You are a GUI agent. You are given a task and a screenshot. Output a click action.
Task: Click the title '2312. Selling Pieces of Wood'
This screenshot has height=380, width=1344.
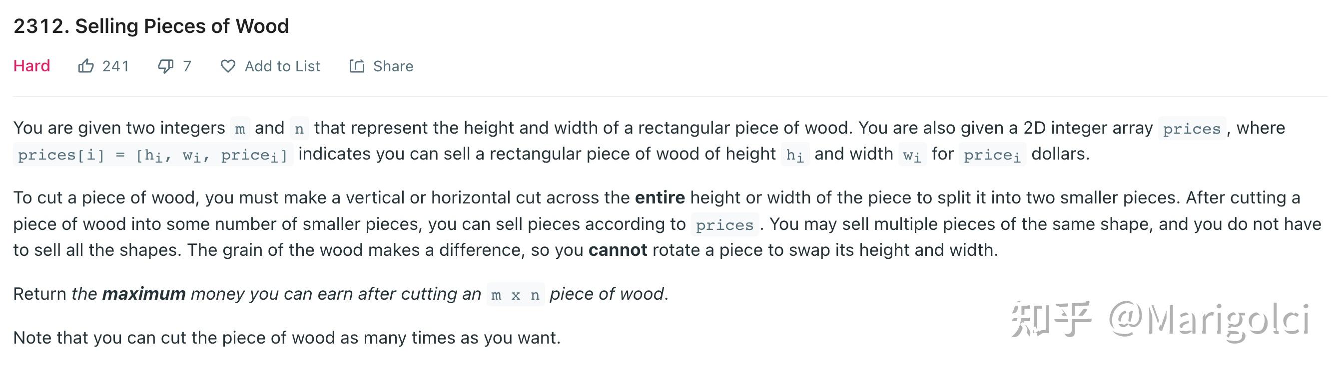click(151, 26)
